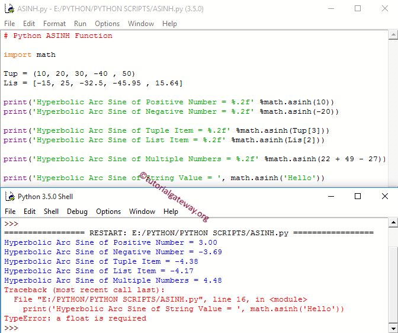The height and width of the screenshot is (333, 398).
Task: Click the '# Python ASINH Function' comment line
Action: (x=58, y=36)
